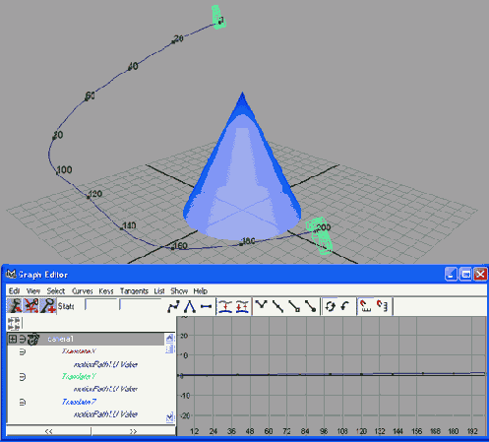Click the load from selection arrow icon
The image size is (489, 442).
point(344,307)
